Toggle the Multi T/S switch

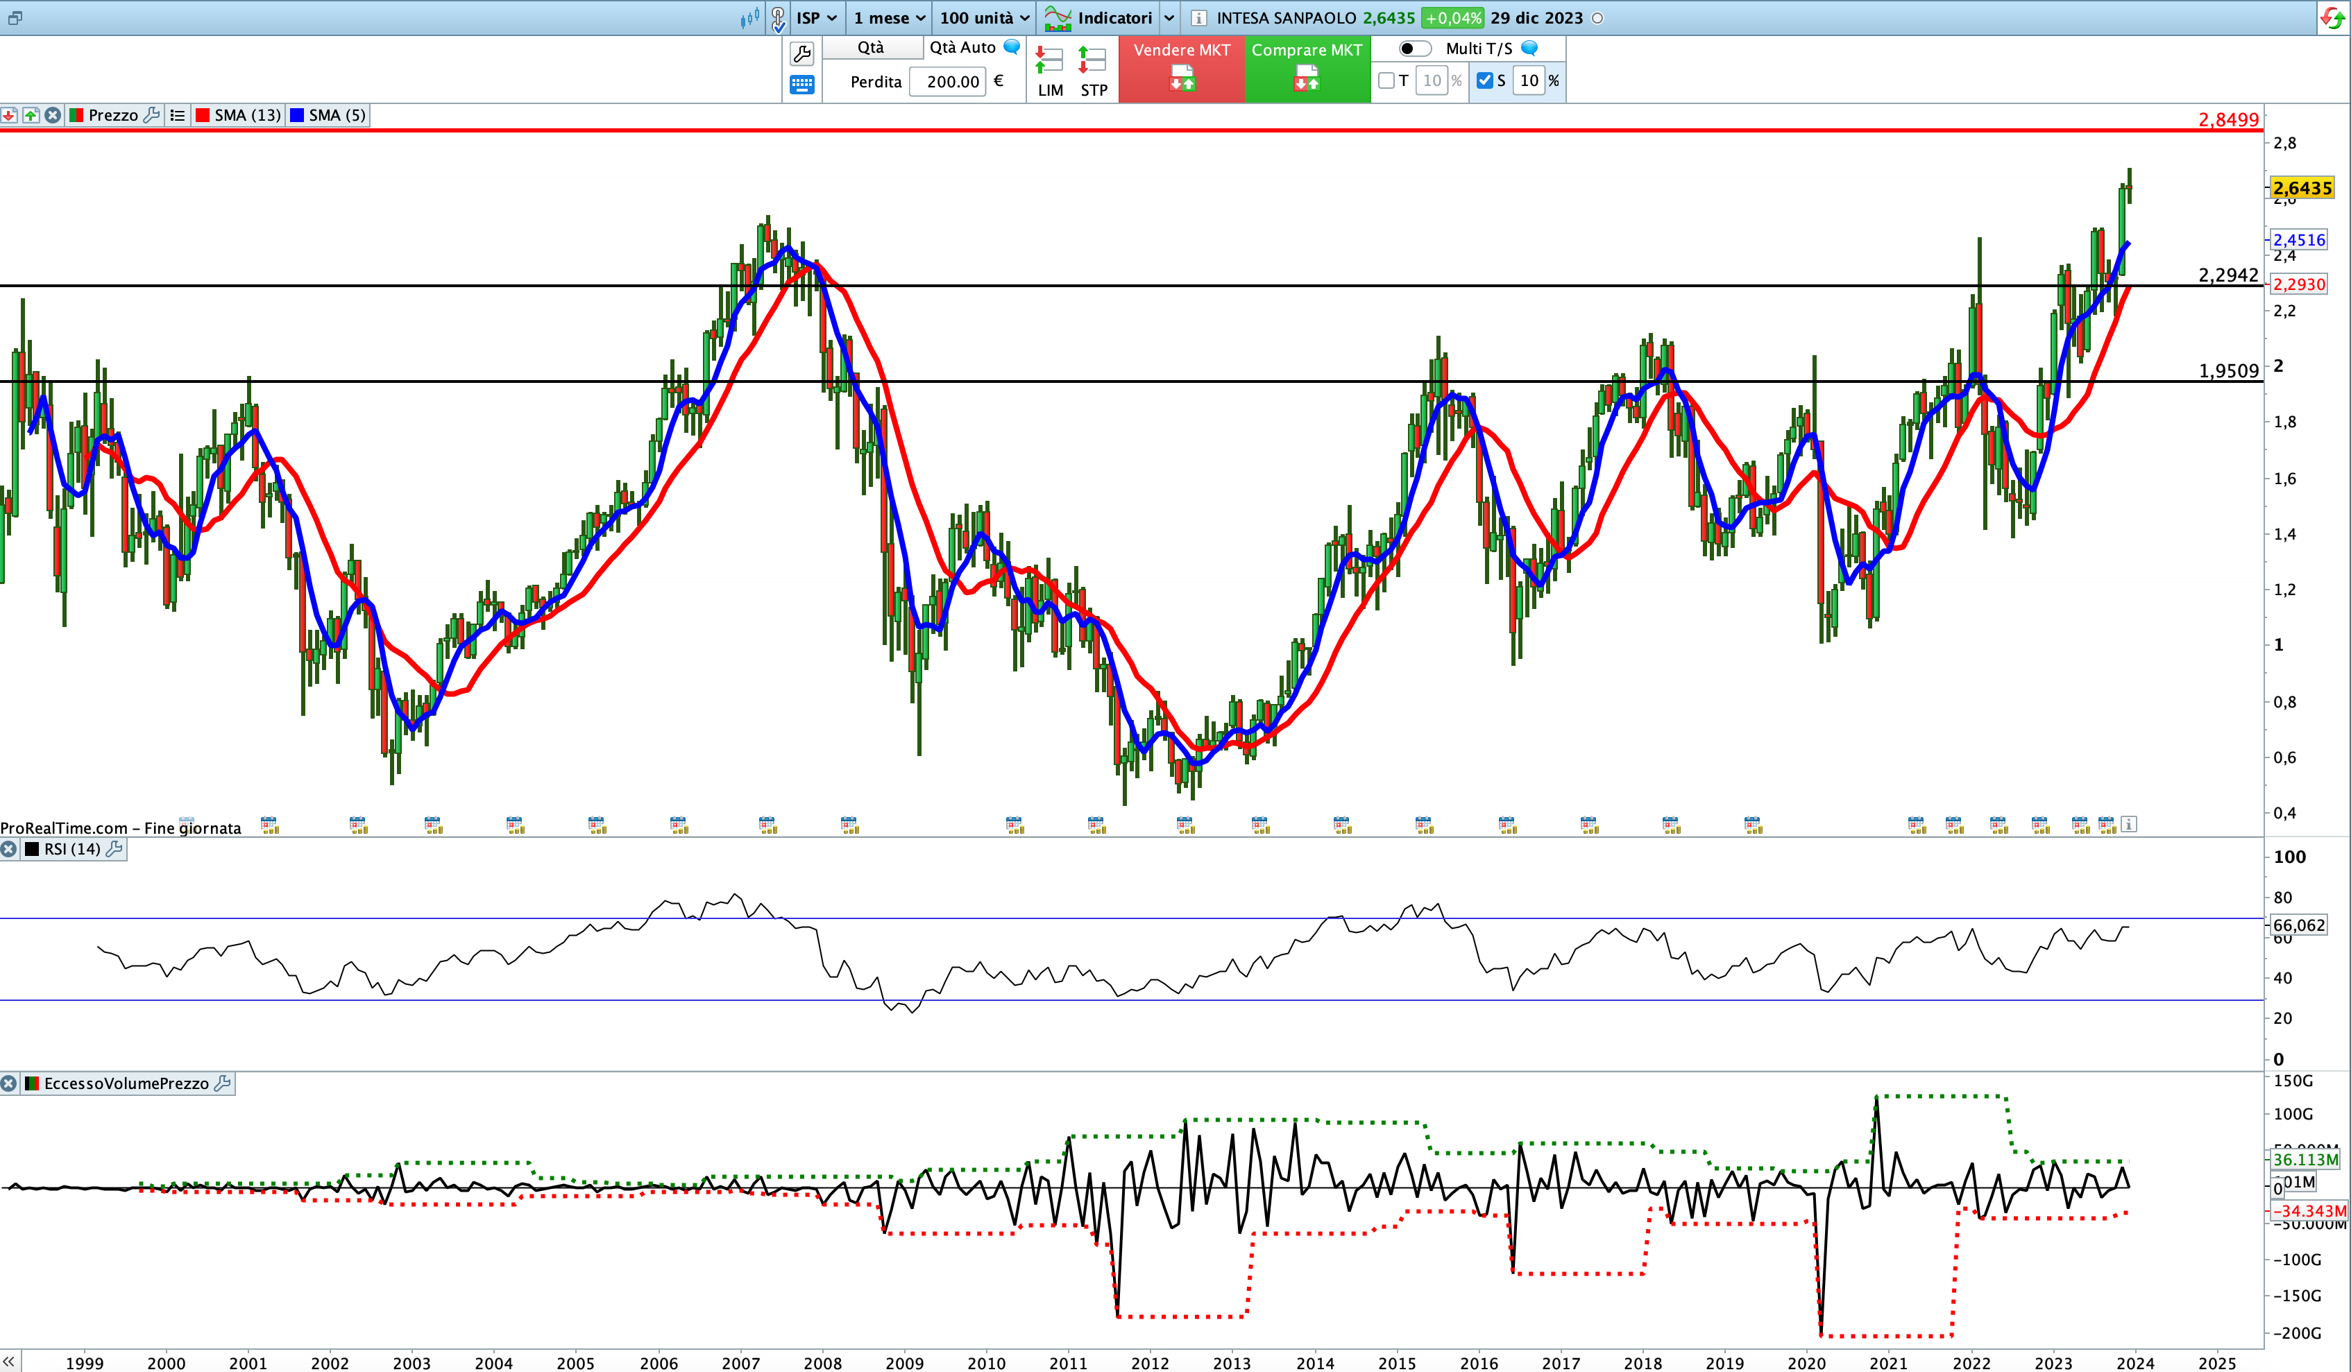[x=1414, y=49]
